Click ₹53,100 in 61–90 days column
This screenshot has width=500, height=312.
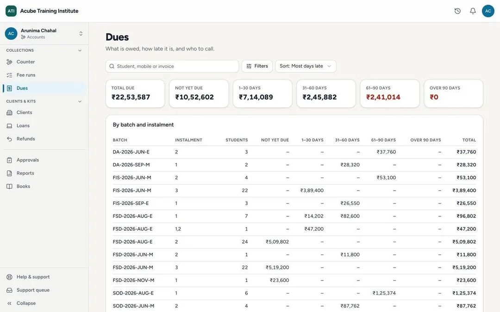tap(386, 177)
